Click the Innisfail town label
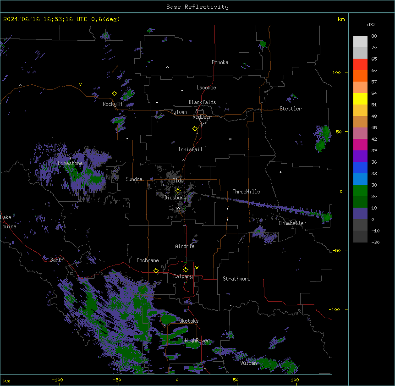 click(x=190, y=149)
